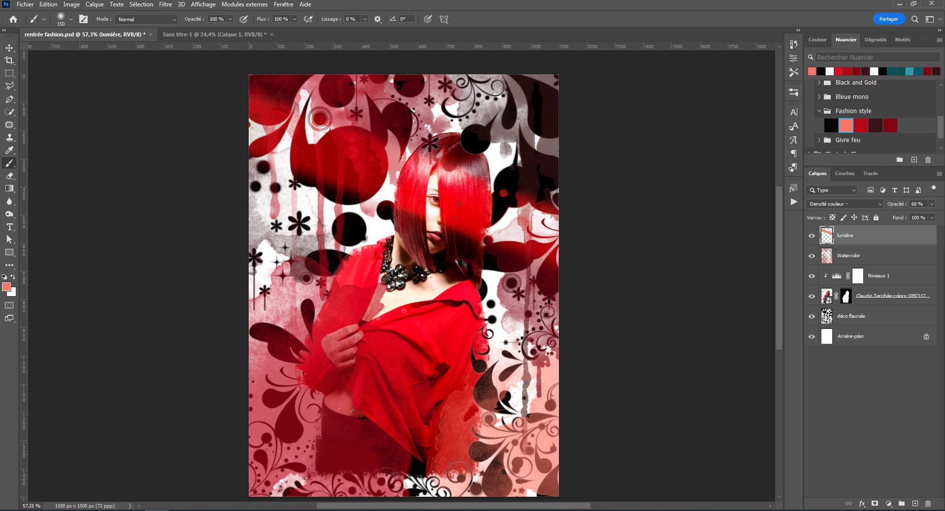
Task: Hide the déco flaurale layer
Action: (x=812, y=316)
